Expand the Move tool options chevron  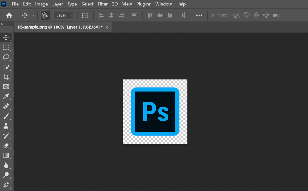(x=32, y=15)
